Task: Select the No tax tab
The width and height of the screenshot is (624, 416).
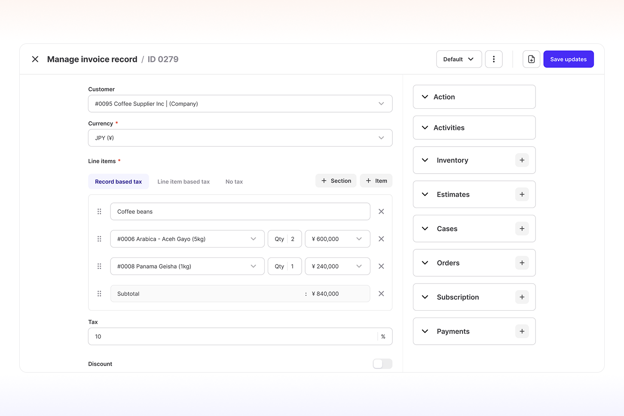Action: click(x=234, y=182)
